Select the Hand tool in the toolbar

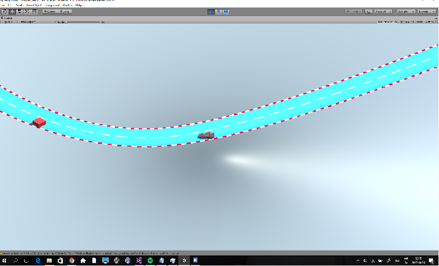(x=5, y=11)
